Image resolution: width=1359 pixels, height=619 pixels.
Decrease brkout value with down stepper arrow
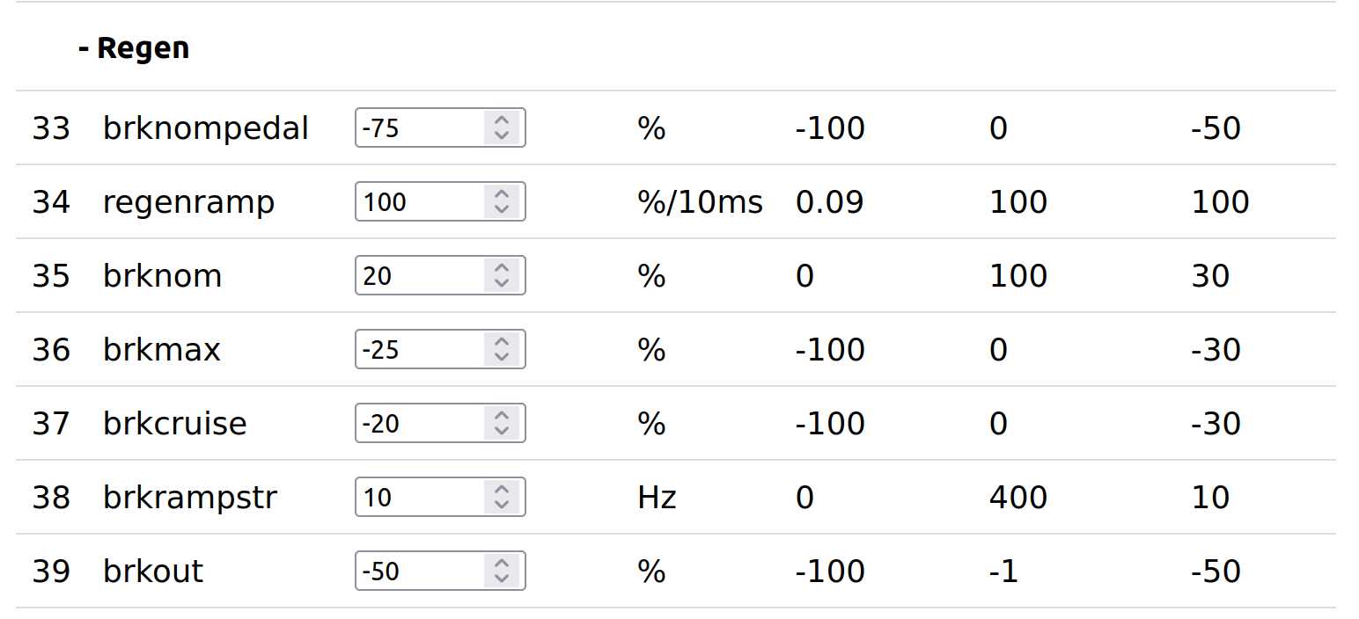pyautogui.click(x=502, y=579)
